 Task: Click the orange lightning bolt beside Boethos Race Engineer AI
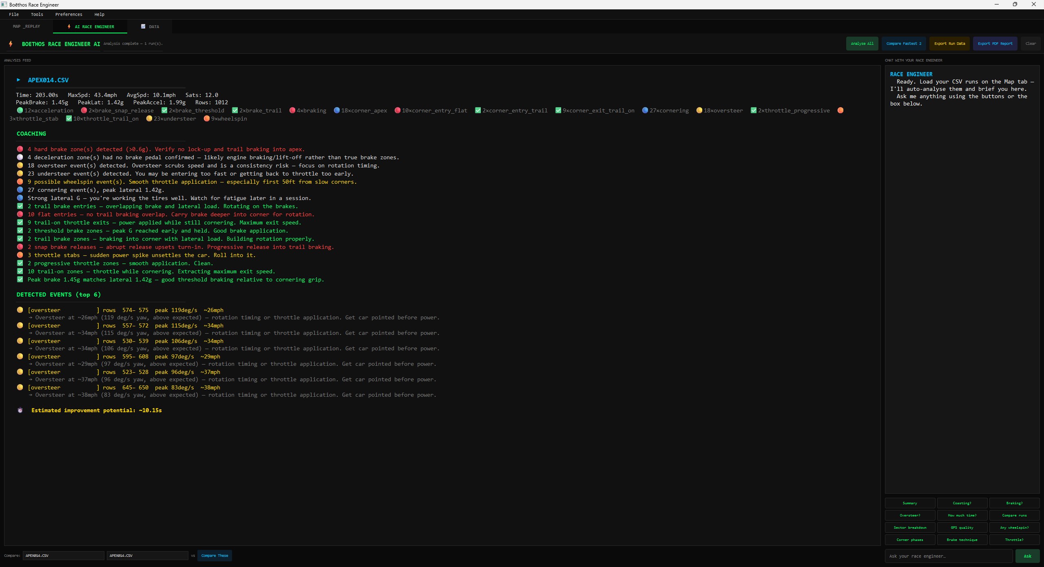(x=11, y=44)
